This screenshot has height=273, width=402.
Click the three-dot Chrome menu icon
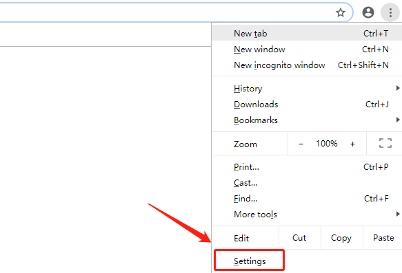[390, 12]
